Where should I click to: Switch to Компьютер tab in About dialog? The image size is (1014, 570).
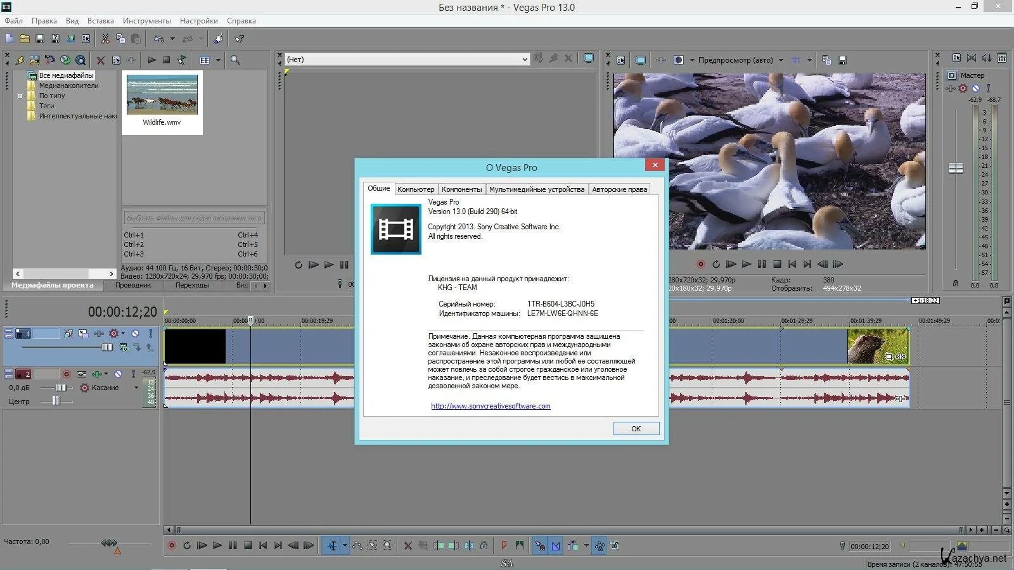(x=416, y=189)
